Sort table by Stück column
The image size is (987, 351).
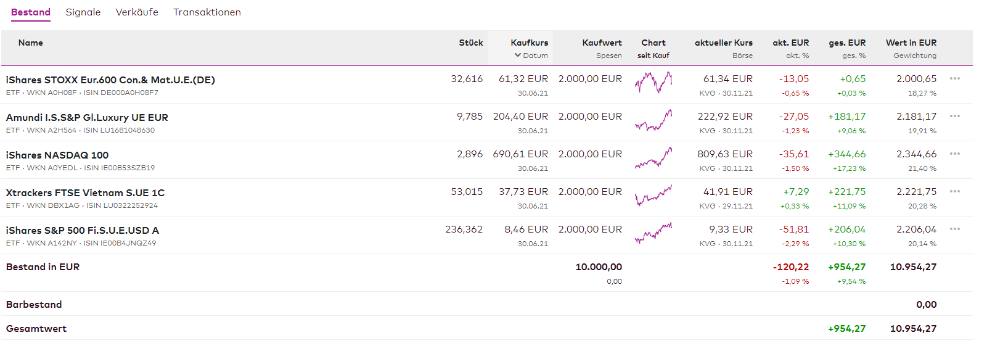pyautogui.click(x=471, y=43)
